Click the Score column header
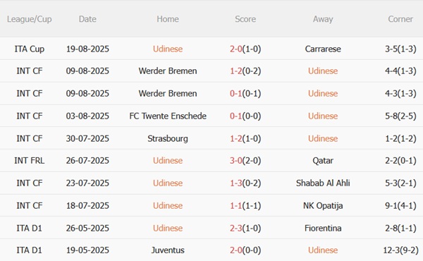 [x=245, y=19]
